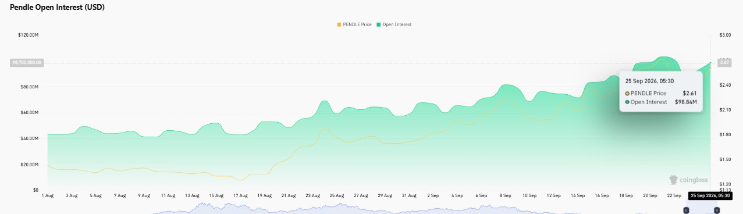Click the $3.00 right axis label
The width and height of the screenshot is (743, 214).
[725, 35]
